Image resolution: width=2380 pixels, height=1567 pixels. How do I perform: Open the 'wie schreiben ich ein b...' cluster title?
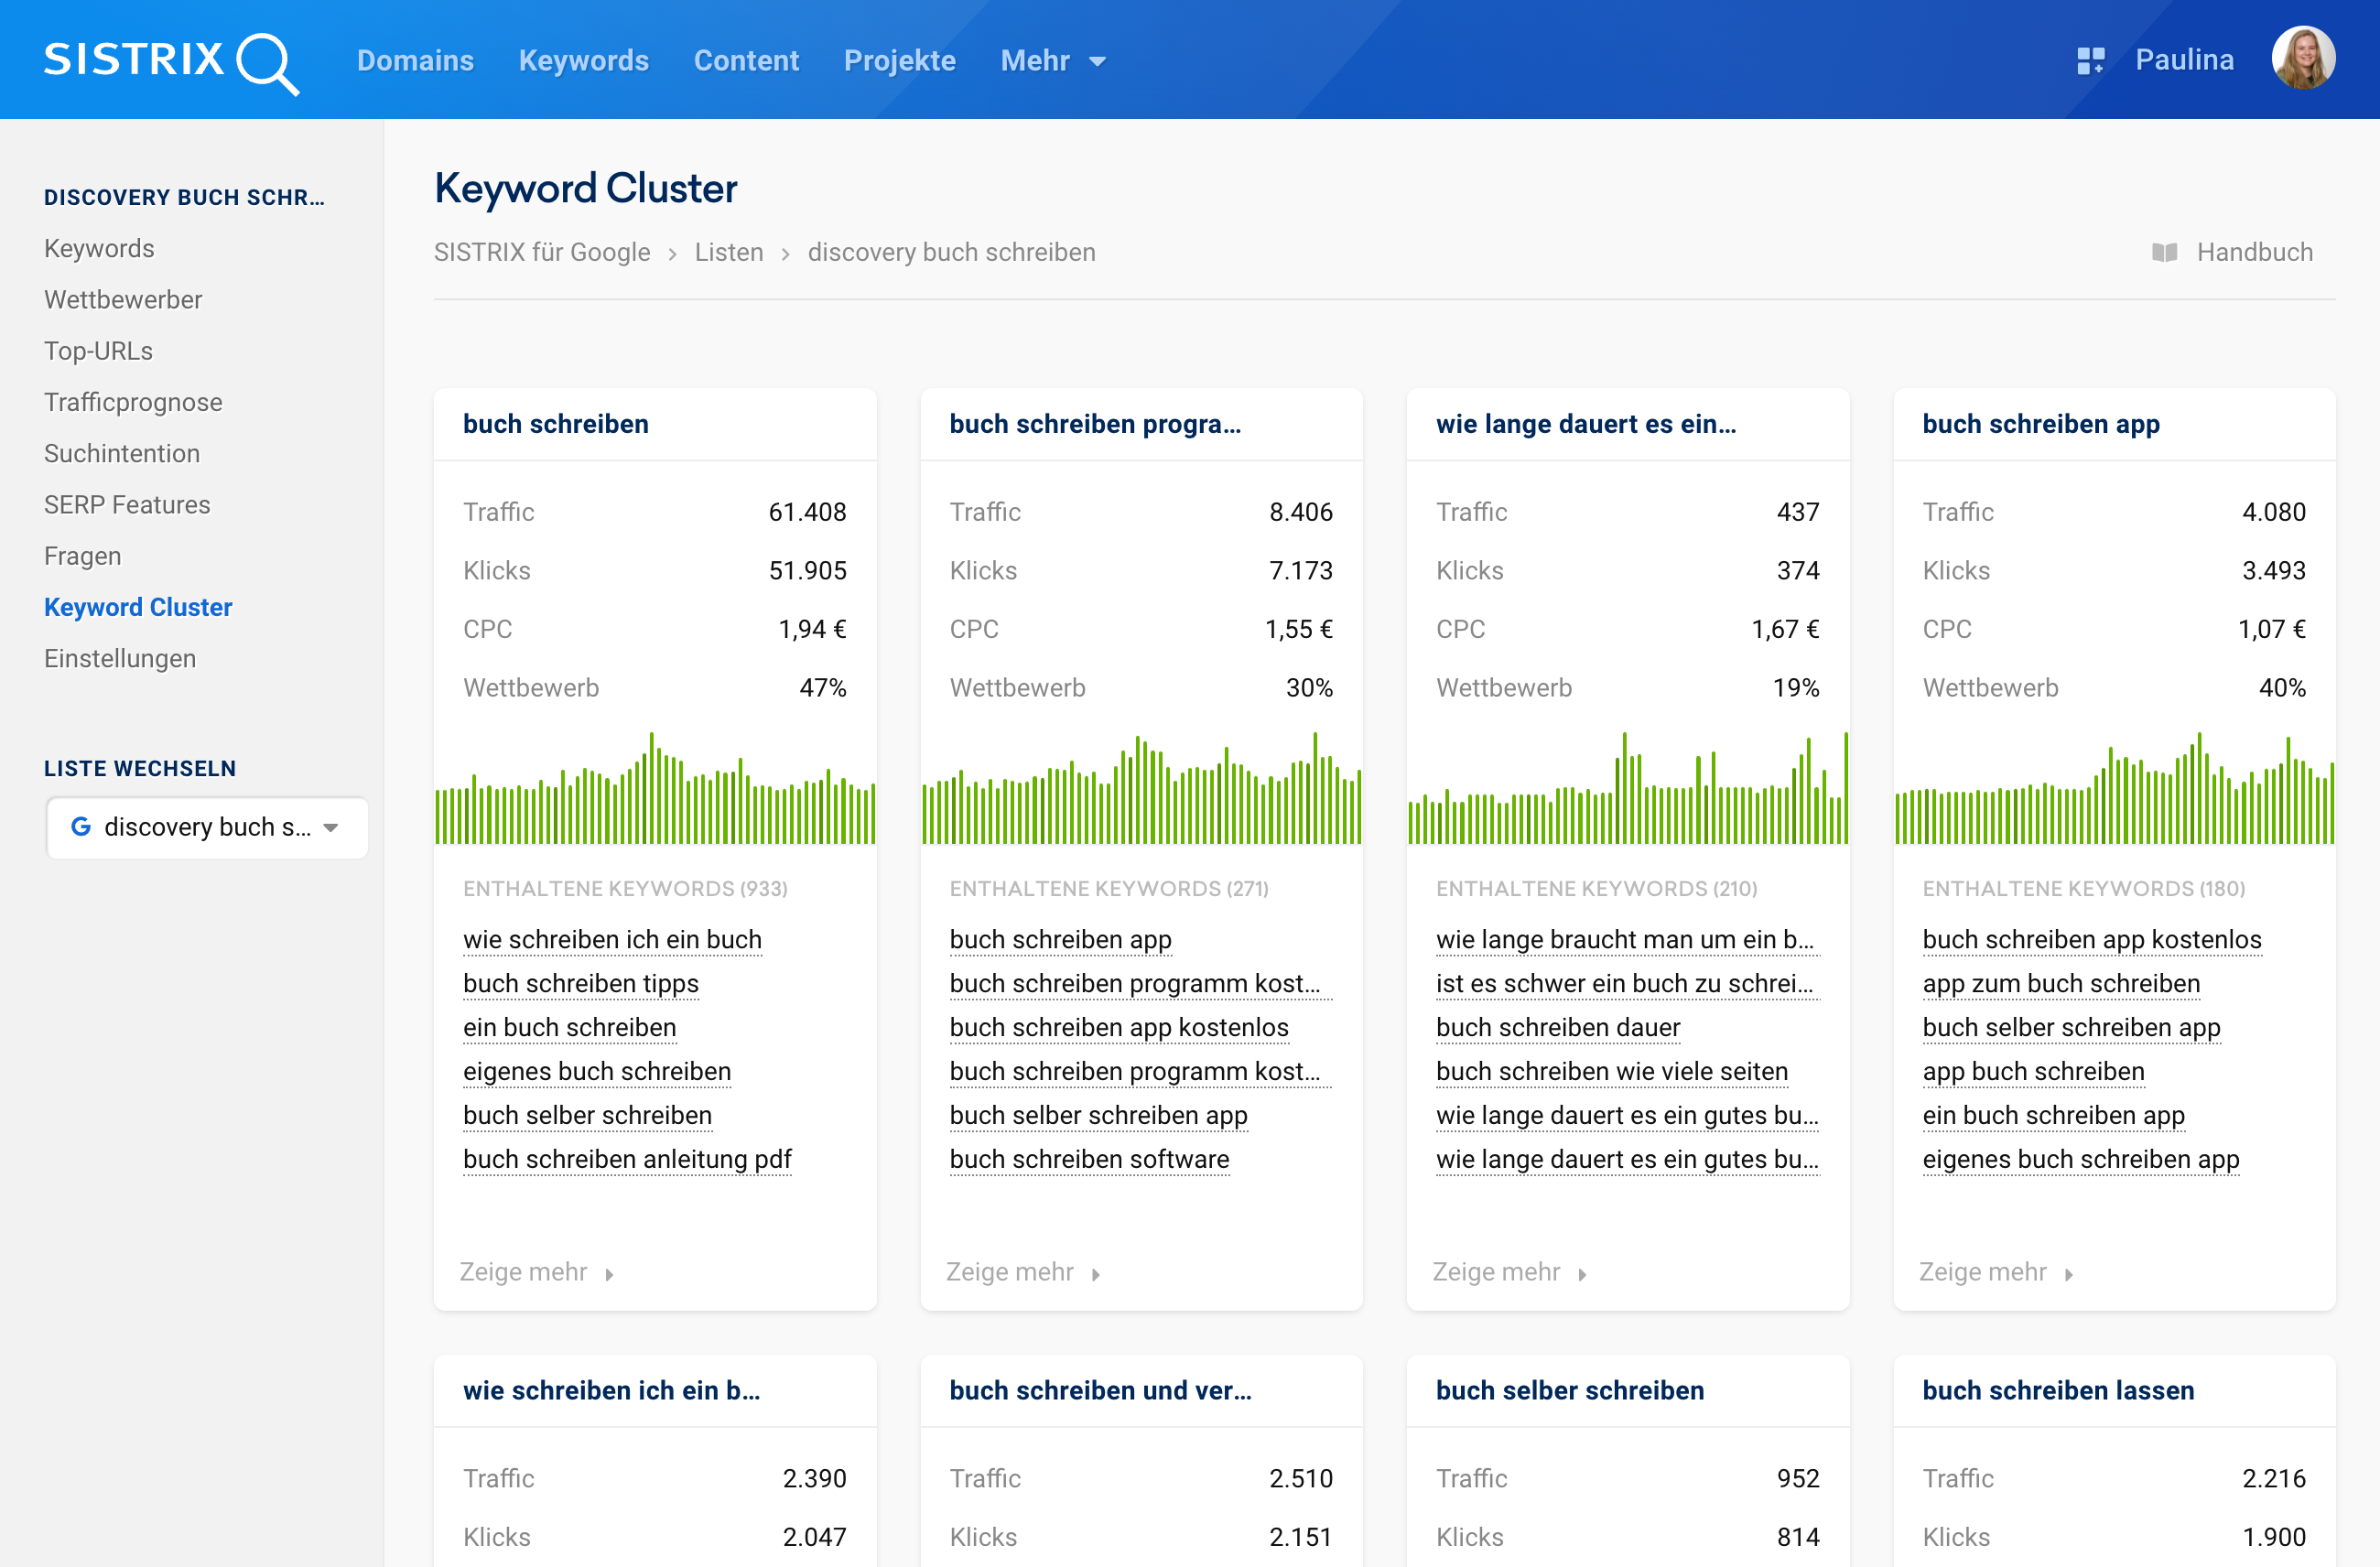611,1390
